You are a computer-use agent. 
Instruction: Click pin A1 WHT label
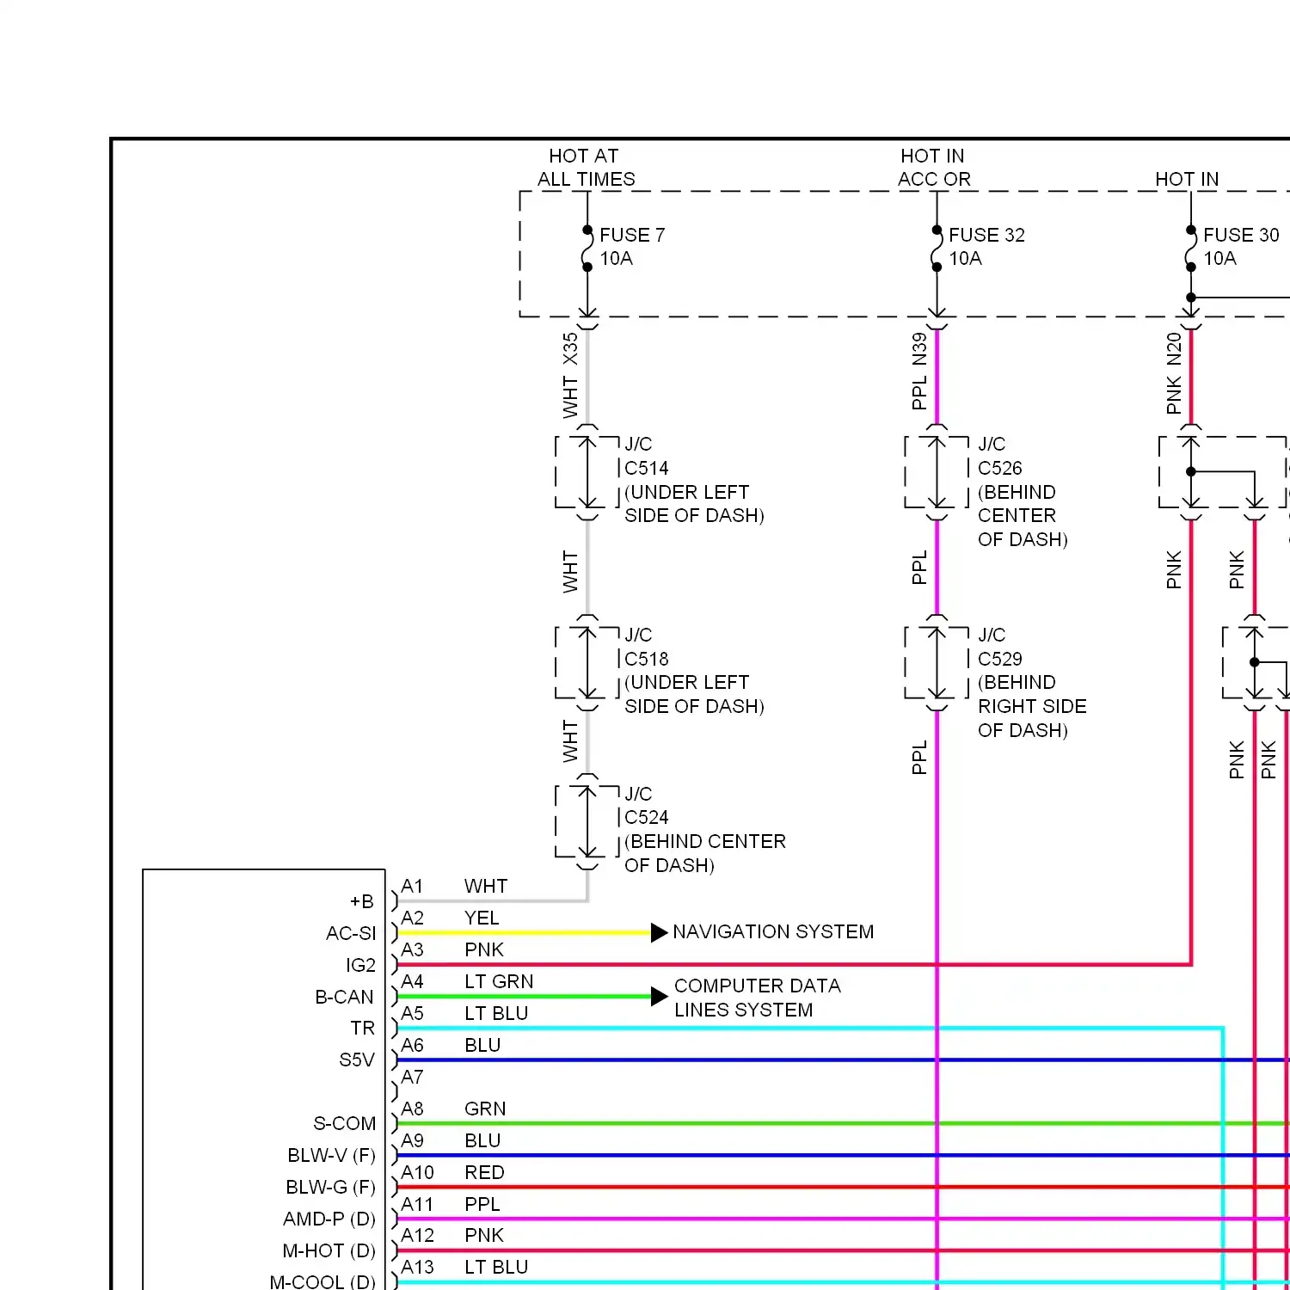tap(454, 887)
